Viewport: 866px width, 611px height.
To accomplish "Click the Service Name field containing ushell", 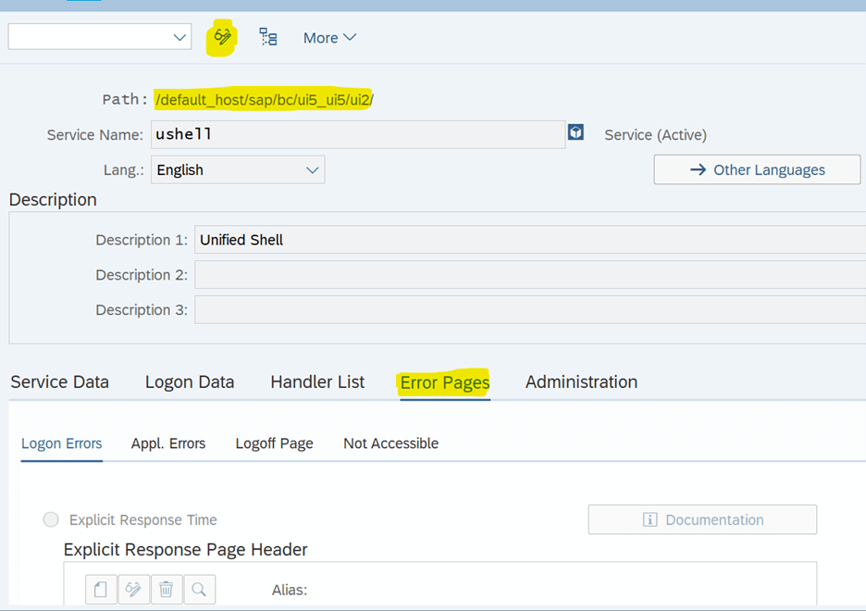I will (x=358, y=134).
